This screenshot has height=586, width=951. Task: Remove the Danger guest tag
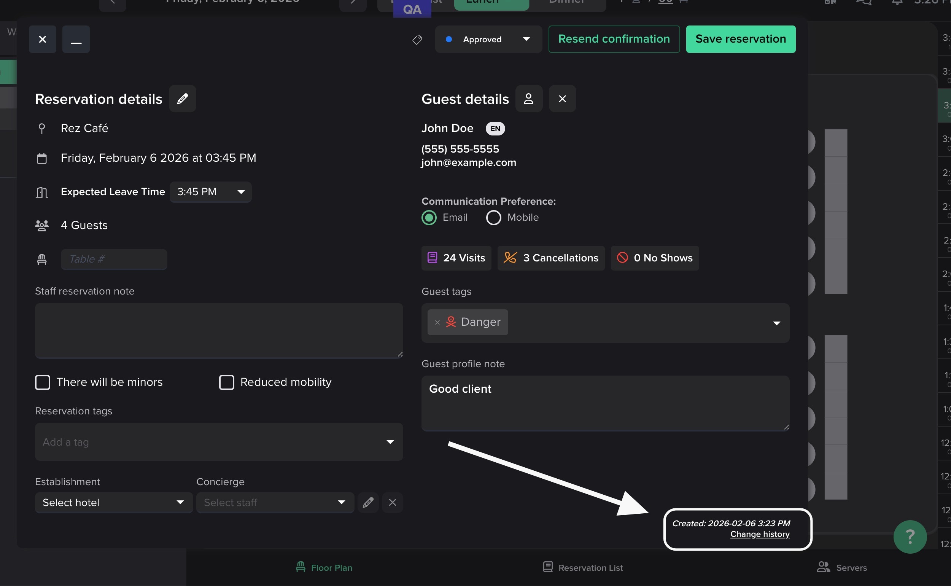437,322
